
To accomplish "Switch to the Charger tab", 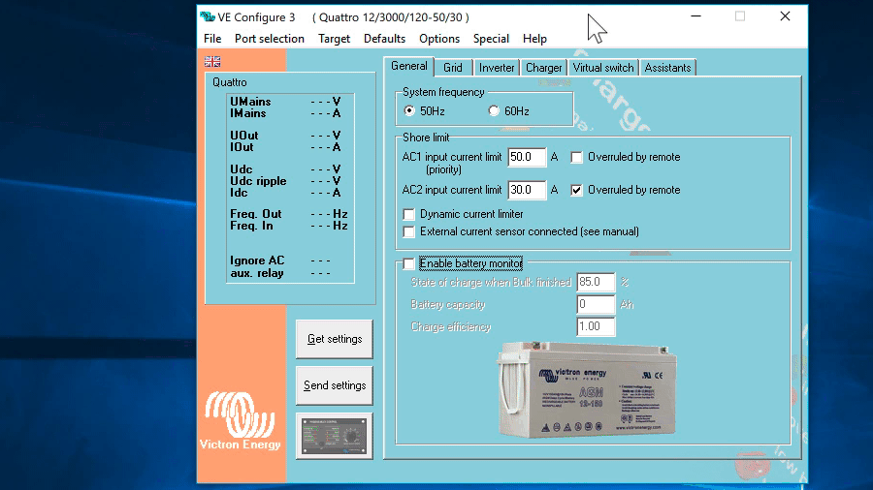I will 543,68.
